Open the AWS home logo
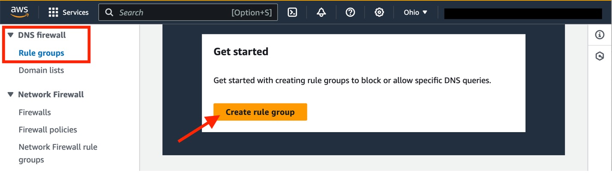Image resolution: width=612 pixels, height=173 pixels. 19,12
